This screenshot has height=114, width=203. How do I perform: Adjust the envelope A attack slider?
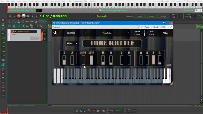point(141,60)
